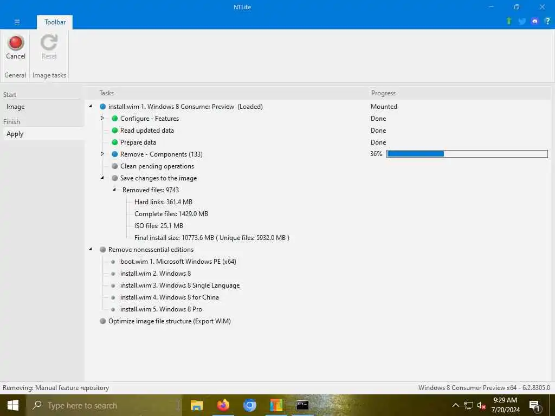
Task: Open the NTLite taskbar icon
Action: 276,405
